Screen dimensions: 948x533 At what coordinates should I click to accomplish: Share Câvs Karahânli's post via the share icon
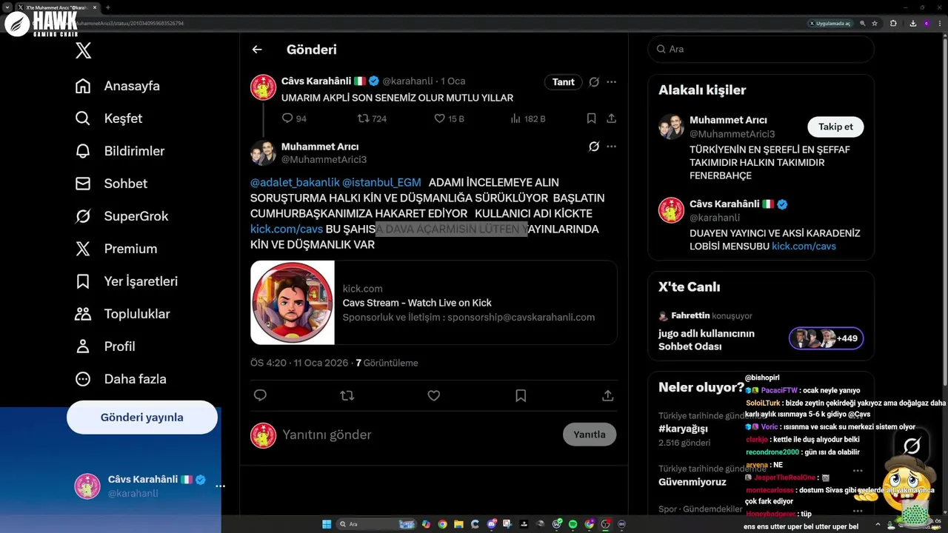(611, 118)
